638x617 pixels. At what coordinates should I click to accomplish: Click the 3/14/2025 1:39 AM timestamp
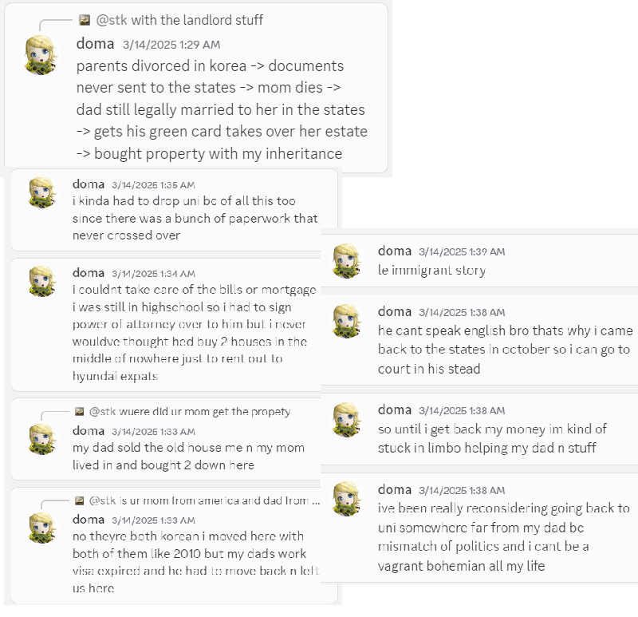pyautogui.click(x=462, y=251)
